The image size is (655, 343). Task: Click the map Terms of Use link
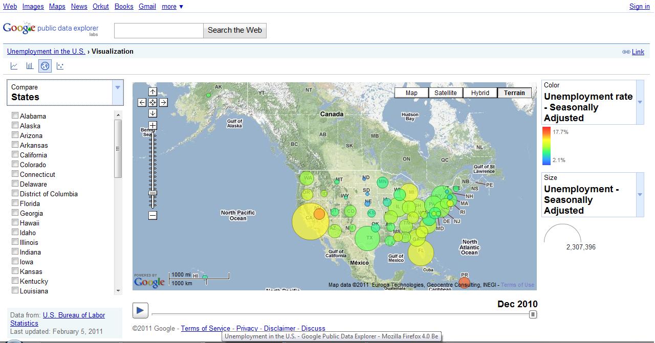coord(517,285)
